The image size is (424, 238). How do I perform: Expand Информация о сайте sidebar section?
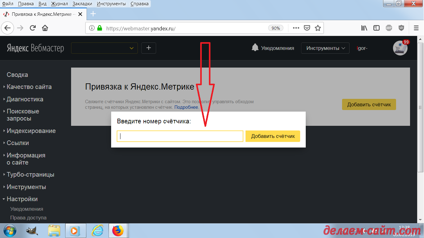point(26,159)
